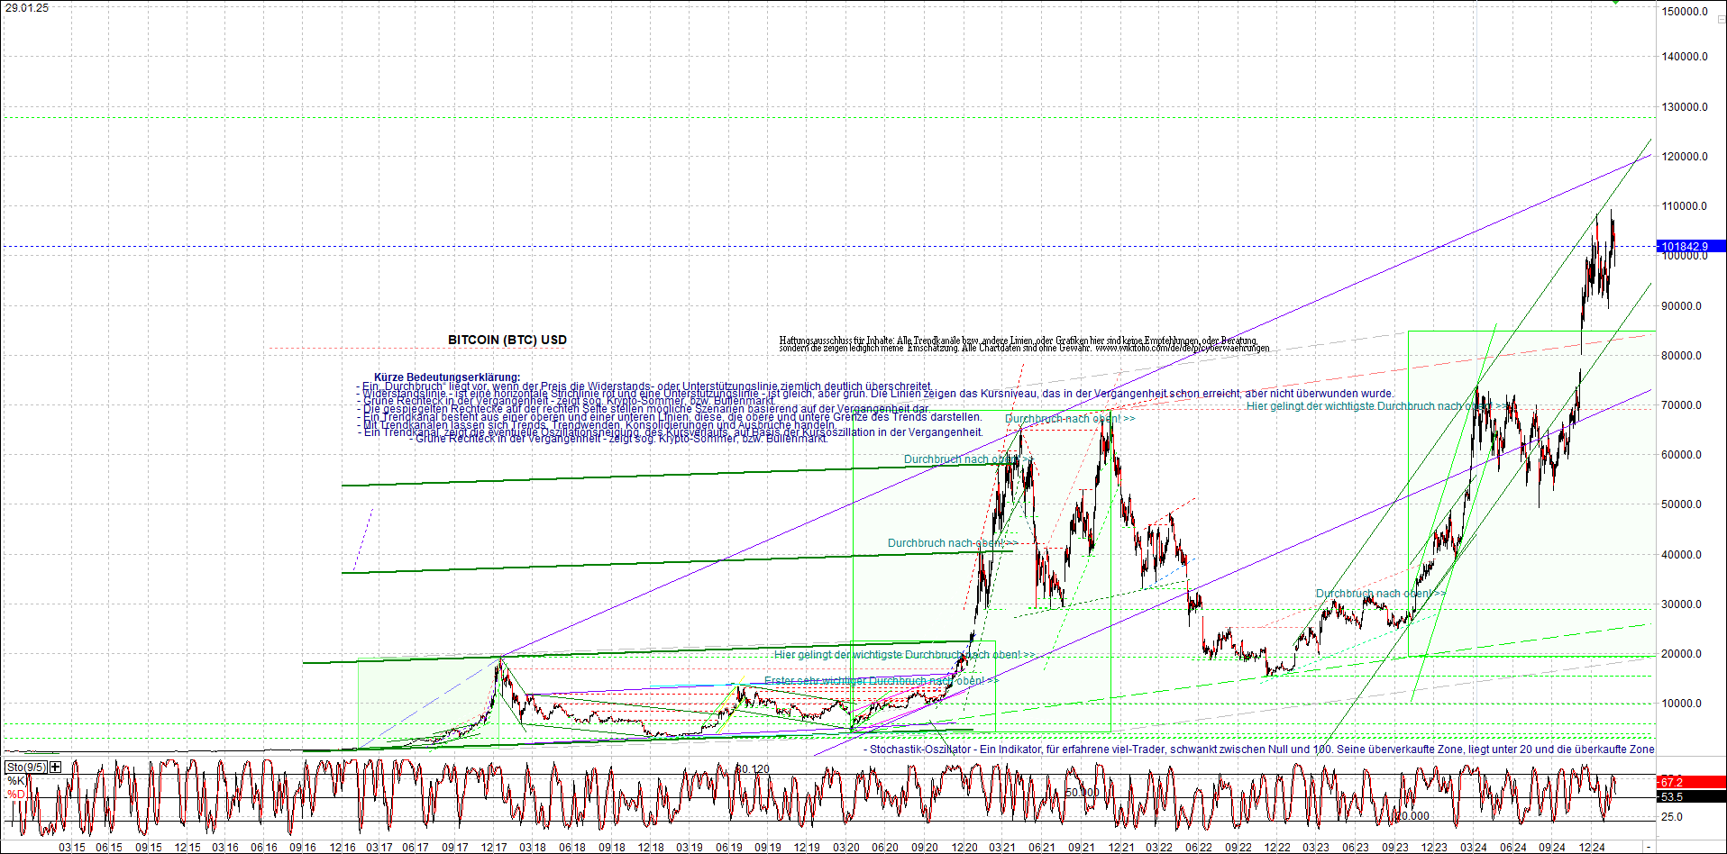1727x854 pixels.
Task: Click the 12 17 date axis label
Action: 494,848
